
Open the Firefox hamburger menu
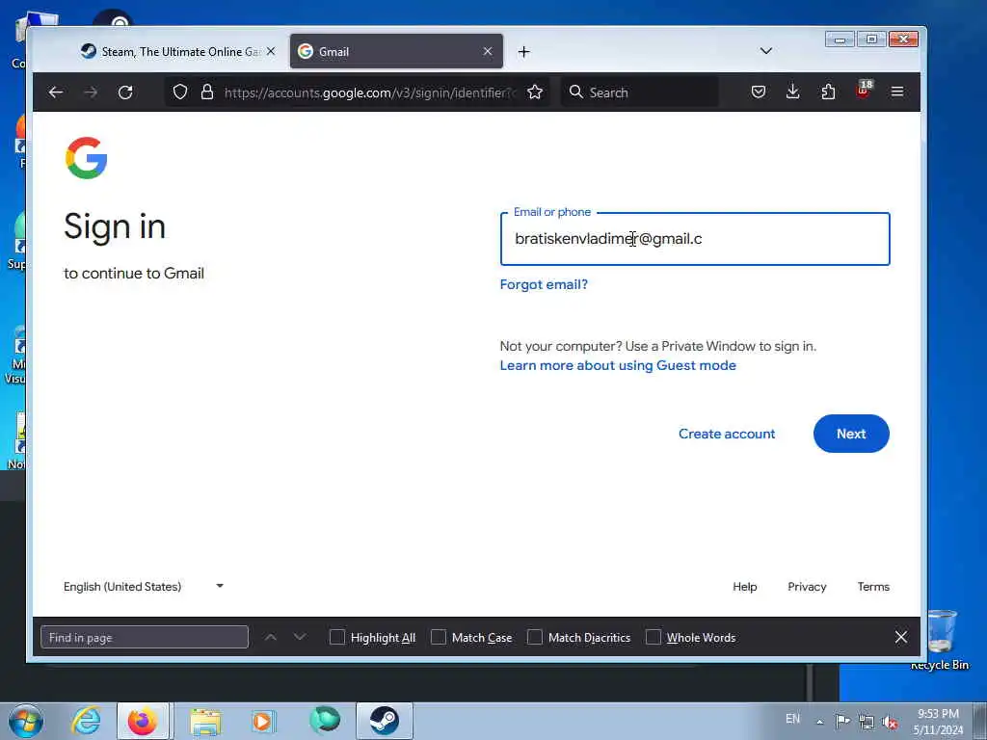897,92
